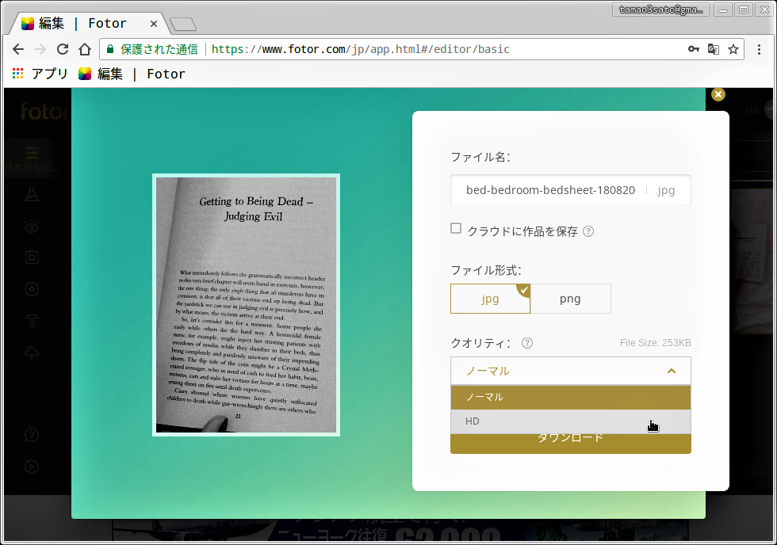This screenshot has width=777, height=545.
Task: Bookmark page with the star icon
Action: (x=733, y=49)
